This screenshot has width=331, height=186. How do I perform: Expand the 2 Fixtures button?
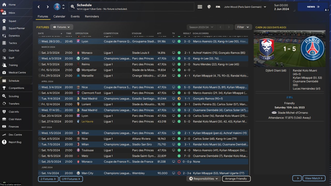tap(48, 179)
